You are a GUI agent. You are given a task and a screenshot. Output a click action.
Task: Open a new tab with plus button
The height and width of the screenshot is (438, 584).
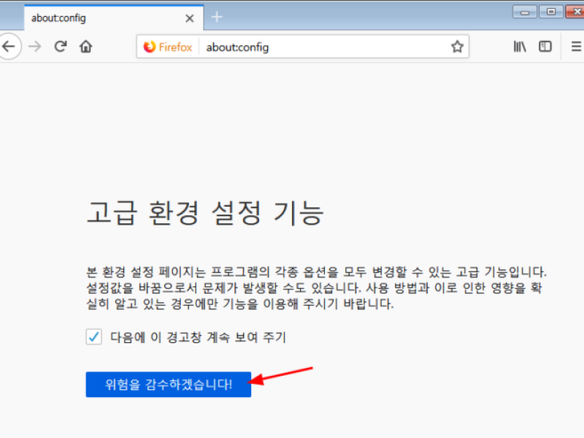(x=217, y=17)
